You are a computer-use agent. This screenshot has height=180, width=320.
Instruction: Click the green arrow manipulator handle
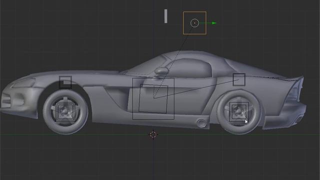pos(214,23)
